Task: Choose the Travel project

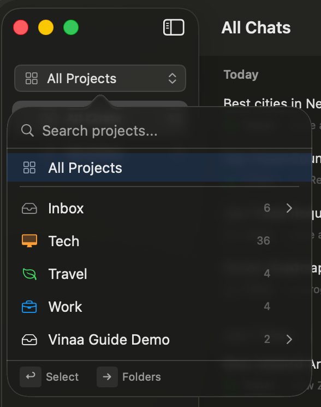Action: click(159, 274)
